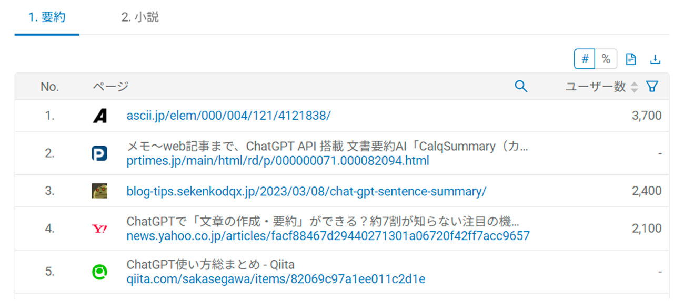This screenshot has width=684, height=301.
Task: Click the blog-tips thumbnail icon in row 3
Action: coord(99,191)
